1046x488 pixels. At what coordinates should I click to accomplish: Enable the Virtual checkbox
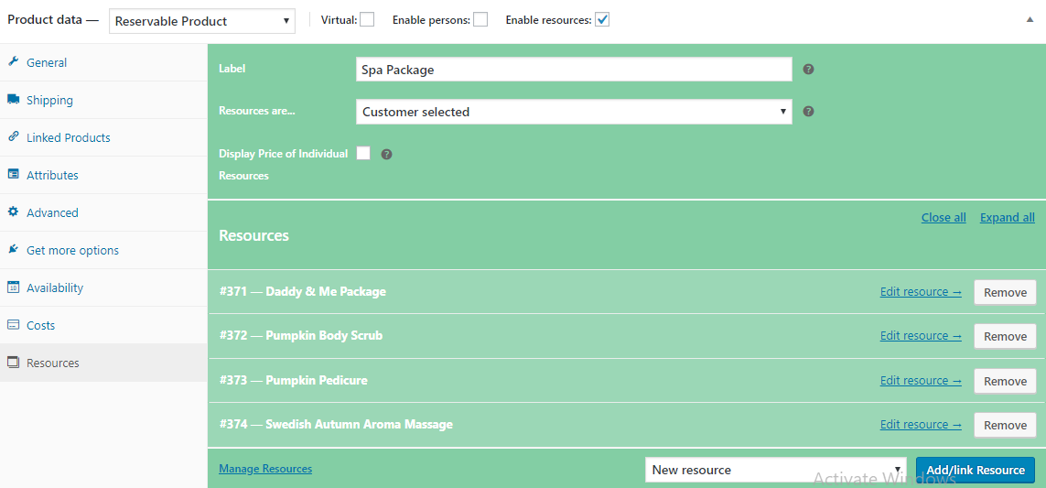(367, 19)
